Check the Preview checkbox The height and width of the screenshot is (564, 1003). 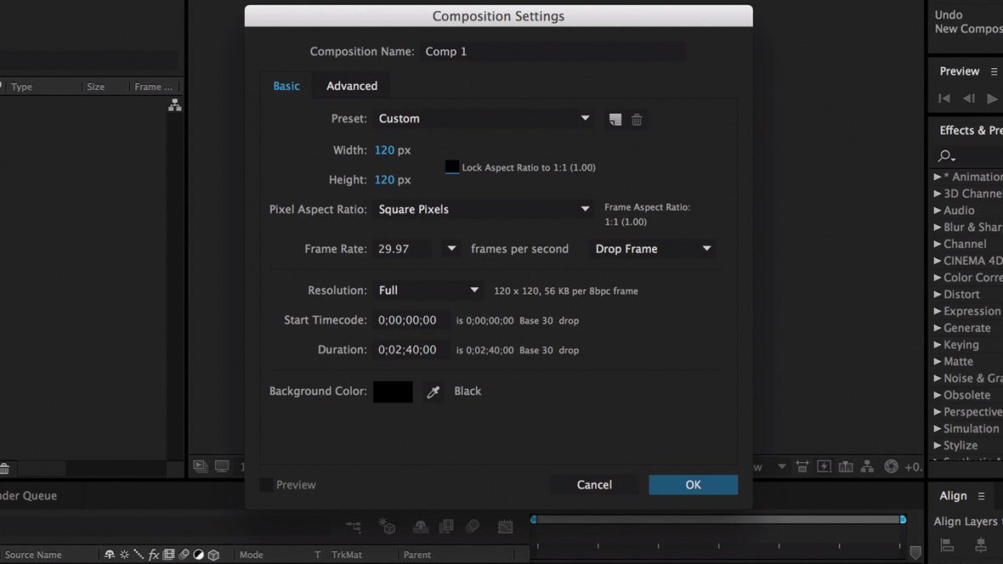(266, 484)
